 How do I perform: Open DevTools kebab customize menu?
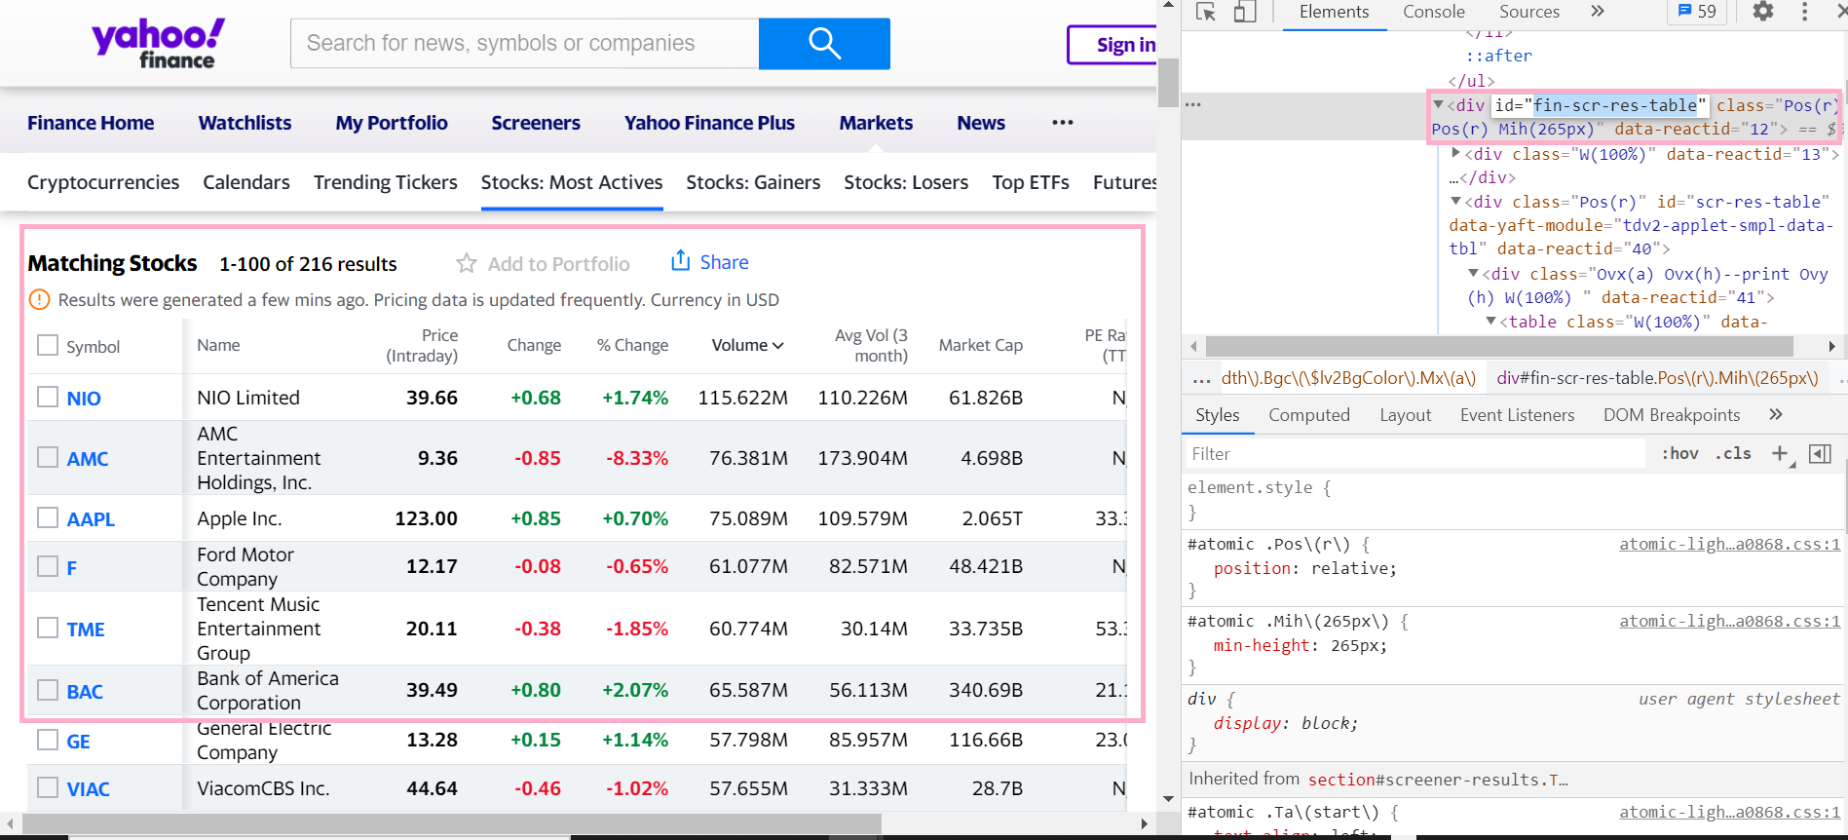pyautogui.click(x=1805, y=12)
